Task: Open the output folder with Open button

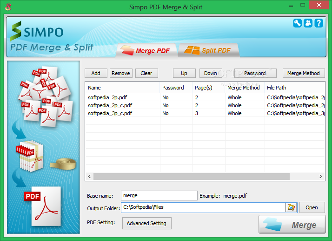Action: pyautogui.click(x=312, y=207)
